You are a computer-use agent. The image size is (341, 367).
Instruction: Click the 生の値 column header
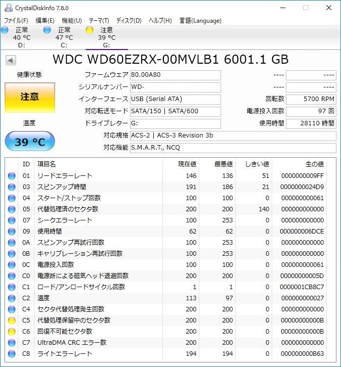[299, 164]
